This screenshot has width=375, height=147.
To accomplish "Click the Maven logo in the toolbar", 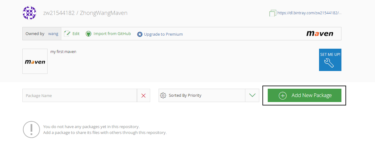I will 320,33.
